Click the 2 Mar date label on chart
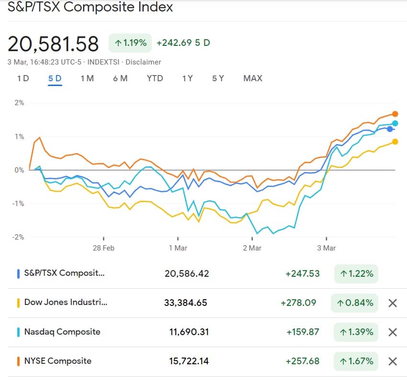 click(252, 248)
